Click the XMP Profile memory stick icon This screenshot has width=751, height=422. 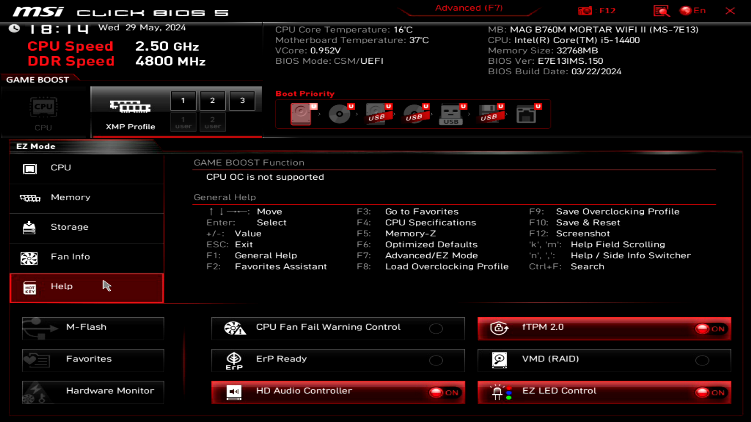[130, 106]
